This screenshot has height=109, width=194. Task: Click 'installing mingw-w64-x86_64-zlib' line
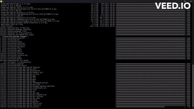[18, 69]
